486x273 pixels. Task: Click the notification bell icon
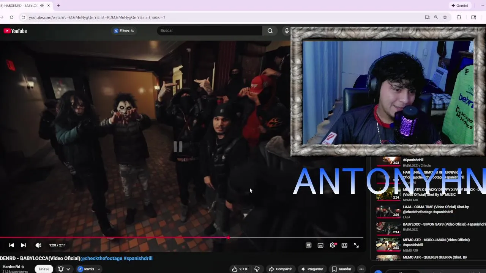(61, 269)
